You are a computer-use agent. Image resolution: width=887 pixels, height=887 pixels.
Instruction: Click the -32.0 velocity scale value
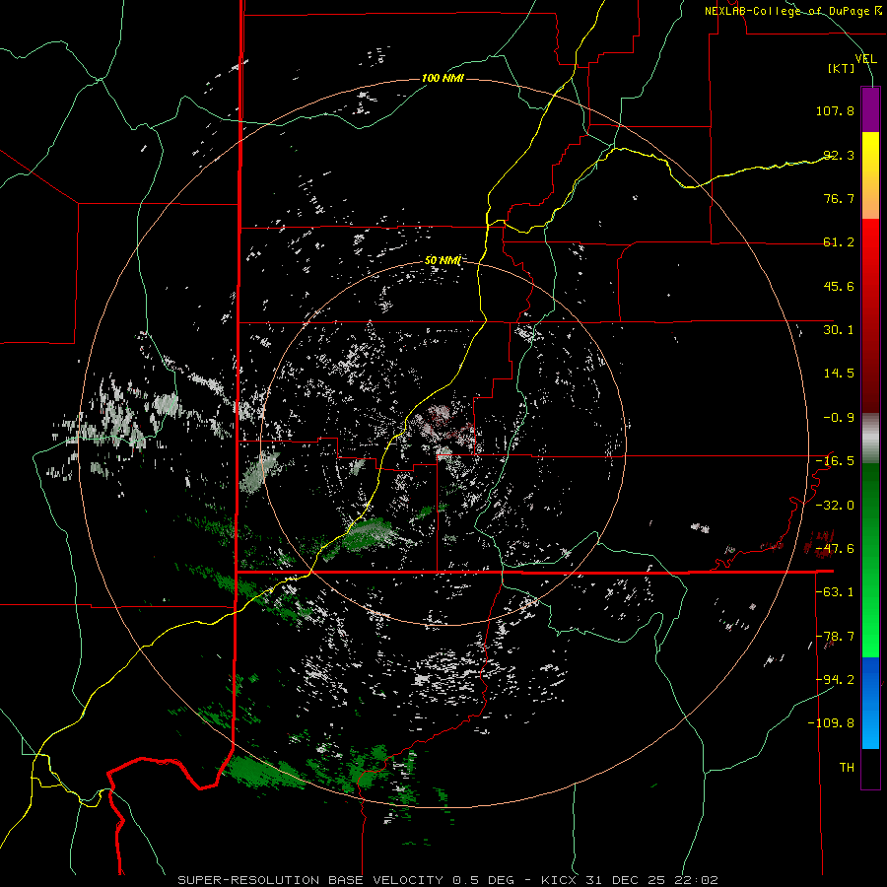pos(835,506)
